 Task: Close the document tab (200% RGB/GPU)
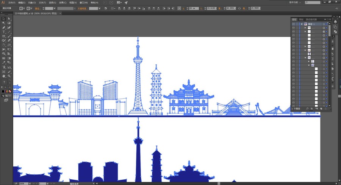point(60,13)
